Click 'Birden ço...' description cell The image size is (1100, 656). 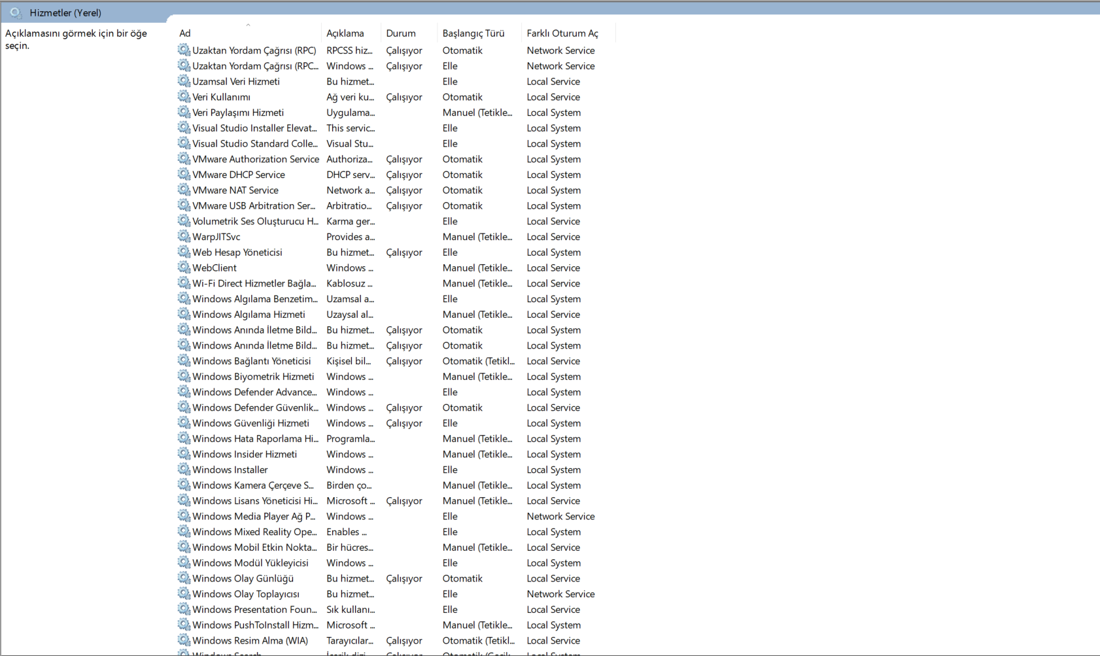pyautogui.click(x=349, y=485)
